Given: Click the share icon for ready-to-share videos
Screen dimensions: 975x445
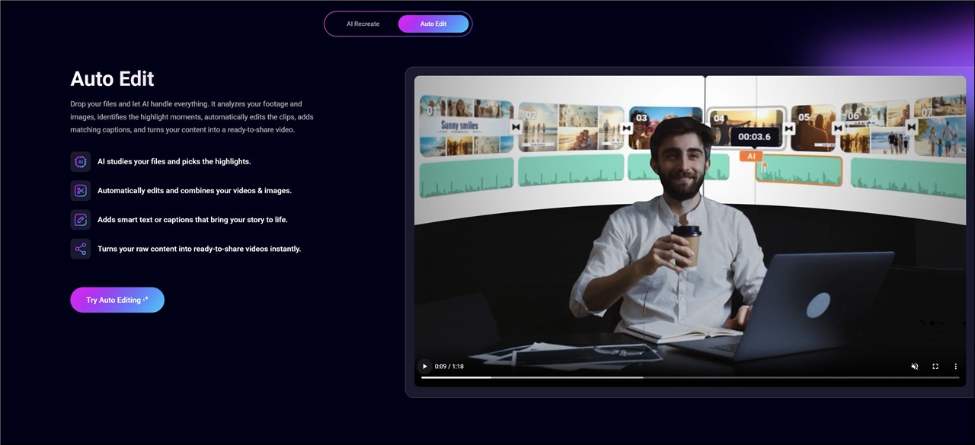Looking at the screenshot, I should point(81,249).
